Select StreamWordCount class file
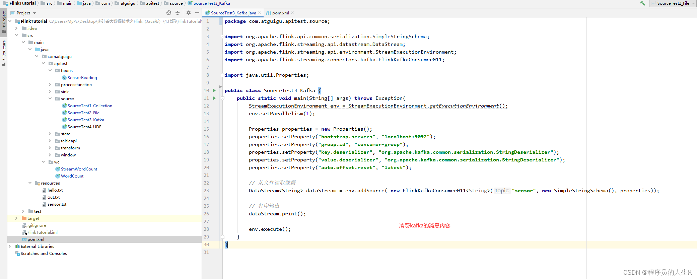The image size is (697, 279). tap(79, 169)
